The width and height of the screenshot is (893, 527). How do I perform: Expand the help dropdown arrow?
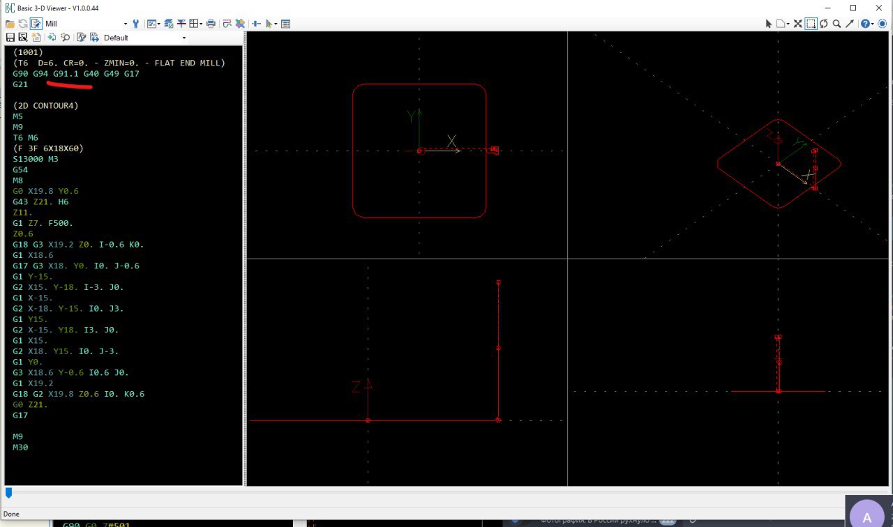873,24
